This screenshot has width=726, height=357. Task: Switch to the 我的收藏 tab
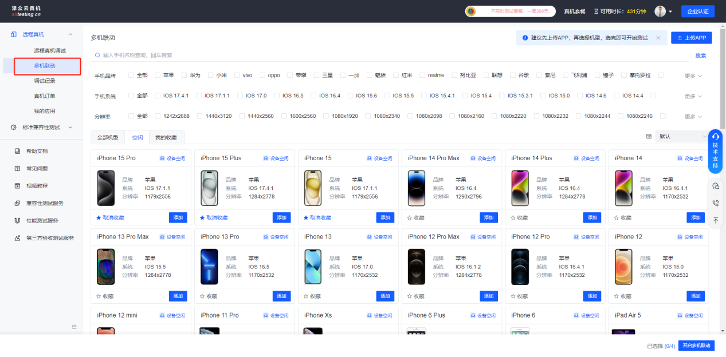tap(166, 138)
